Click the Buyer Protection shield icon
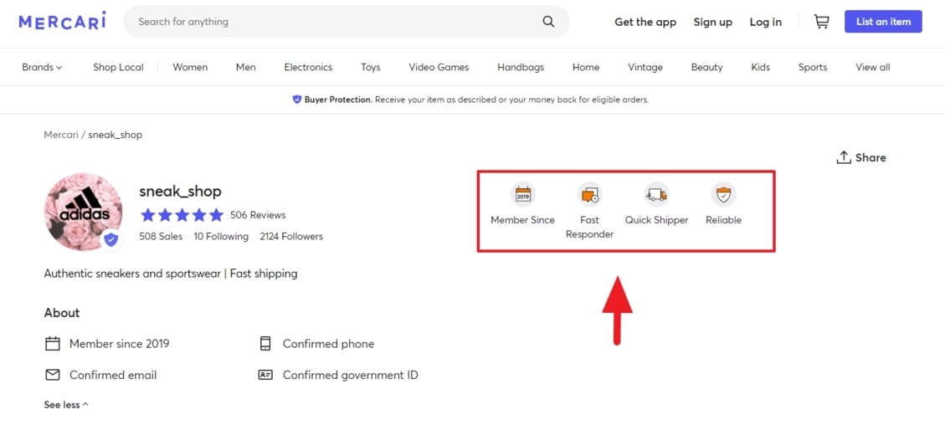945x430 pixels. coord(296,100)
